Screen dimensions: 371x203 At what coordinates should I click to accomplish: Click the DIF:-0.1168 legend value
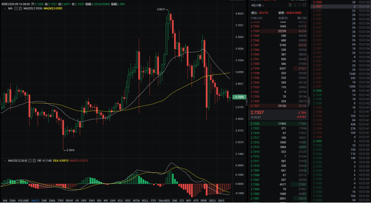coord(44,161)
